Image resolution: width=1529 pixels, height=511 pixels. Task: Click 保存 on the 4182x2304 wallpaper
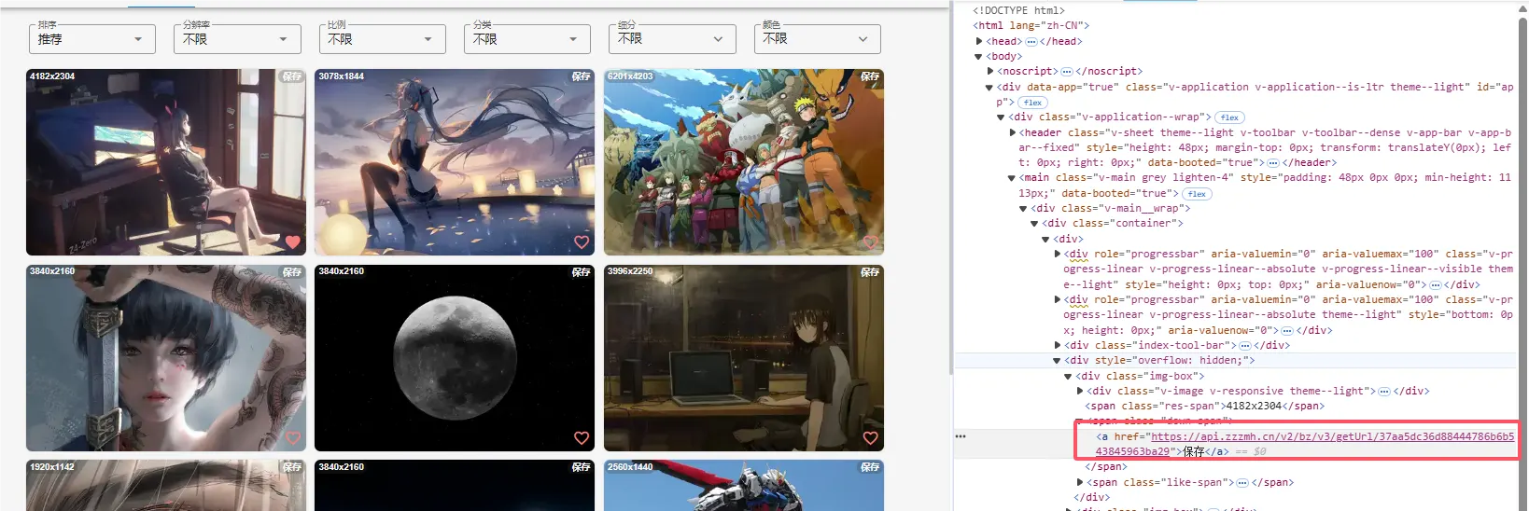(x=292, y=76)
